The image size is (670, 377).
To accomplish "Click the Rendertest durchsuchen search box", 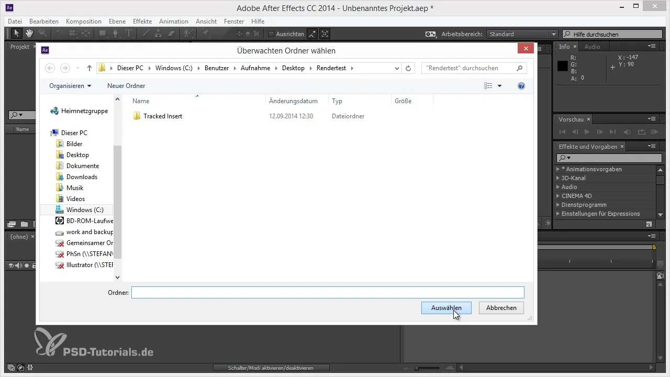I will [474, 68].
